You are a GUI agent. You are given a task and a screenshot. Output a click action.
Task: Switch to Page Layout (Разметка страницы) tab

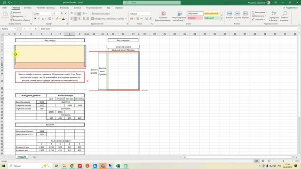[x=46, y=8]
